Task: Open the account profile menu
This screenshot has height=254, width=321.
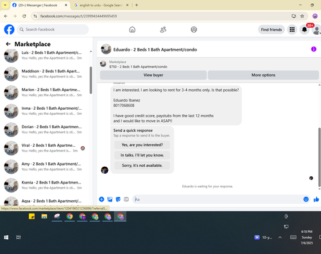Action: tap(317, 30)
